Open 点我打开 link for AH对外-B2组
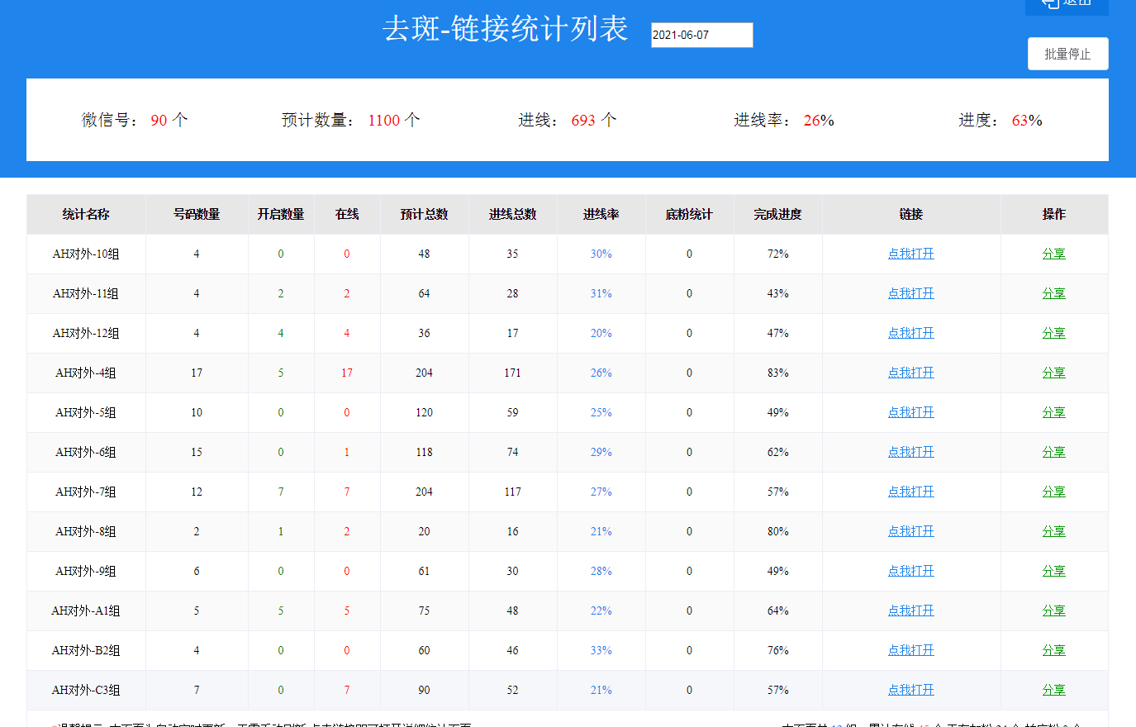 910,650
